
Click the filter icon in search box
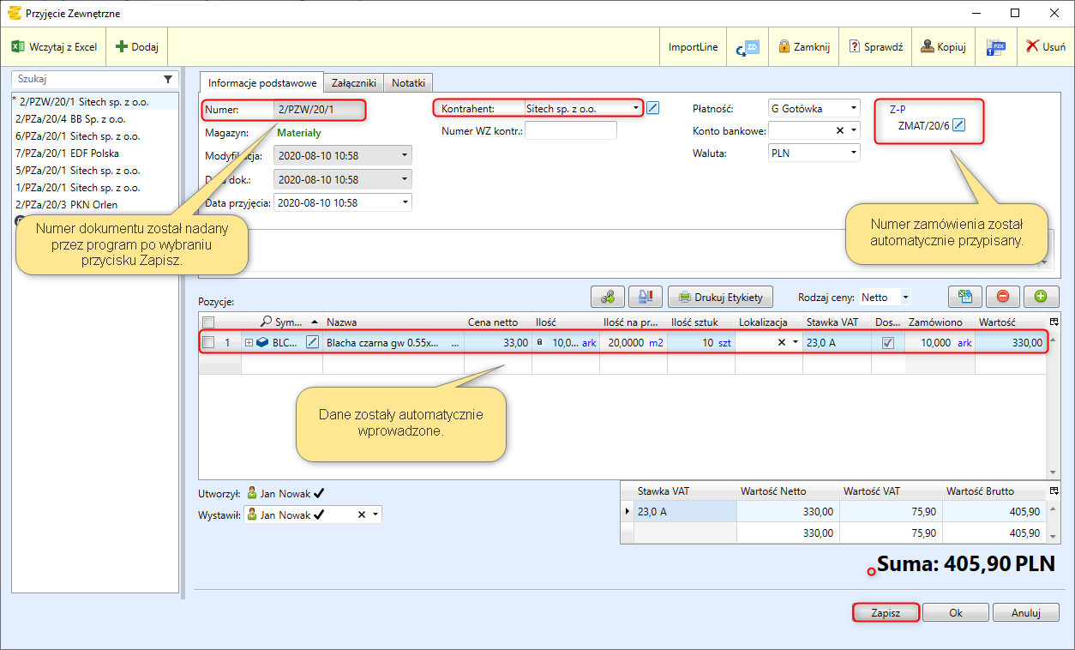click(168, 79)
